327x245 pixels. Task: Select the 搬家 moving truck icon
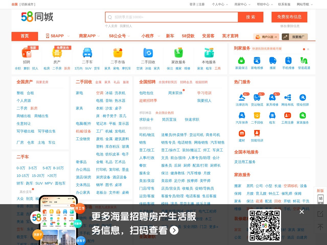(x=273, y=60)
